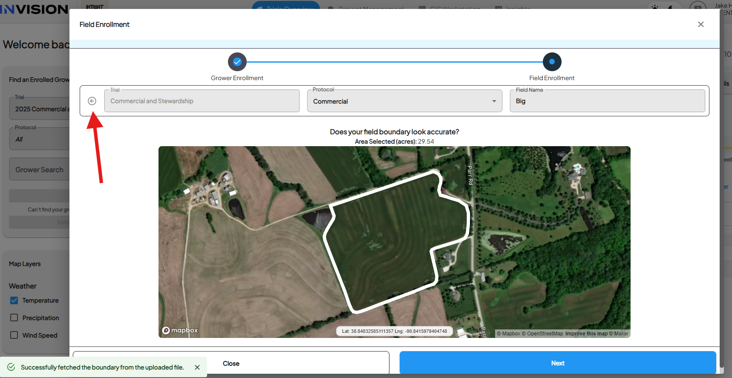Click the Field Name input containing Big

[608, 101]
